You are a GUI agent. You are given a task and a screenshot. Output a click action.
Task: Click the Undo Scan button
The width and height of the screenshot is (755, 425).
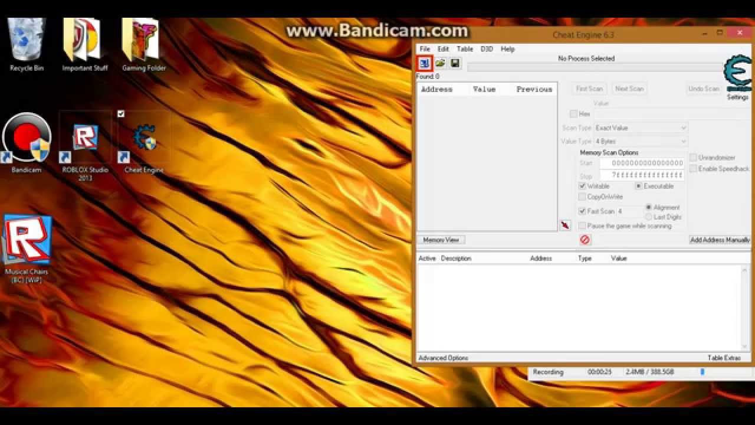tap(704, 89)
